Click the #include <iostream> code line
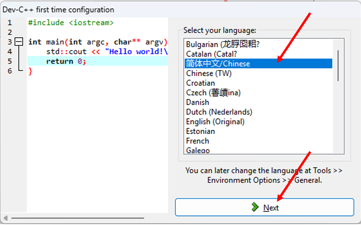 [x=71, y=22]
